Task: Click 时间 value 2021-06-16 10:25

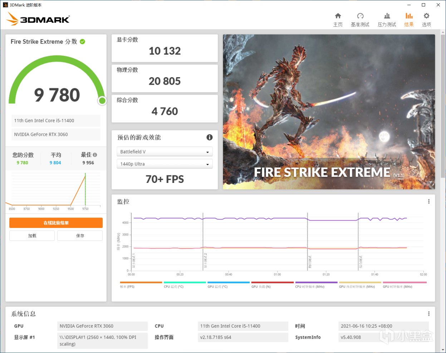Action: pos(383,326)
